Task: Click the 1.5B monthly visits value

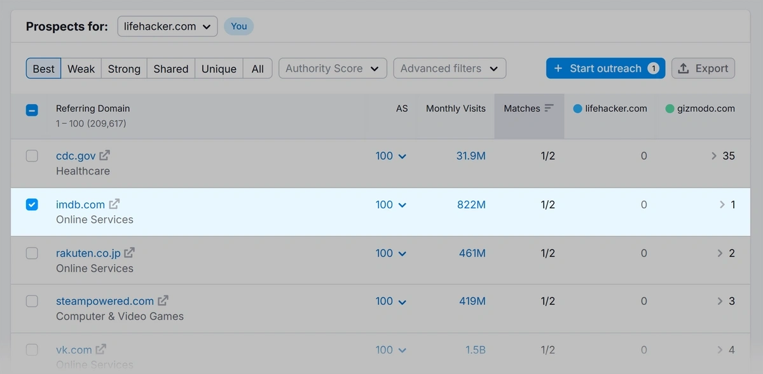Action: pos(476,350)
